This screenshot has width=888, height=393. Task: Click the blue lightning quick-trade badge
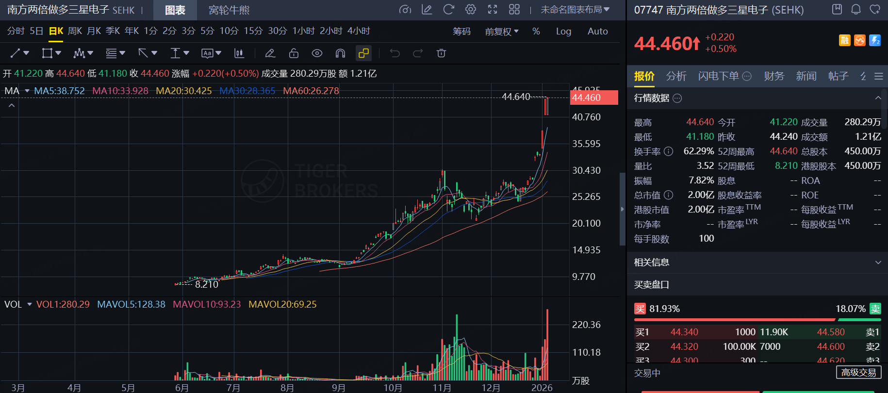(x=875, y=40)
